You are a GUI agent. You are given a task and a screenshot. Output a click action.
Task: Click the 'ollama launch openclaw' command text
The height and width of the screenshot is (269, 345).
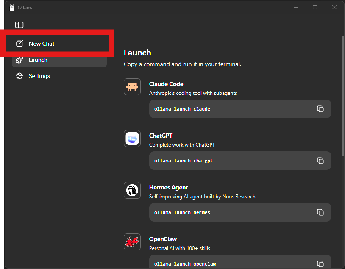[x=185, y=264]
